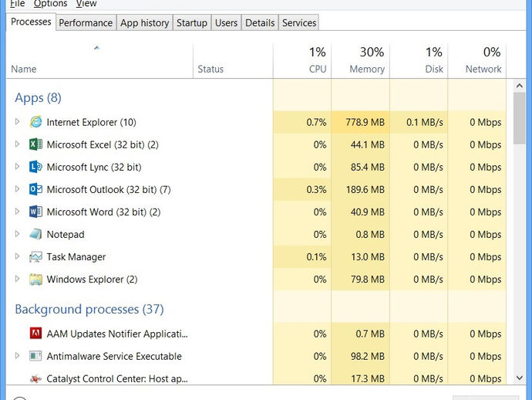Image resolution: width=532 pixels, height=400 pixels.
Task: Select the Processes tab
Action: click(31, 22)
